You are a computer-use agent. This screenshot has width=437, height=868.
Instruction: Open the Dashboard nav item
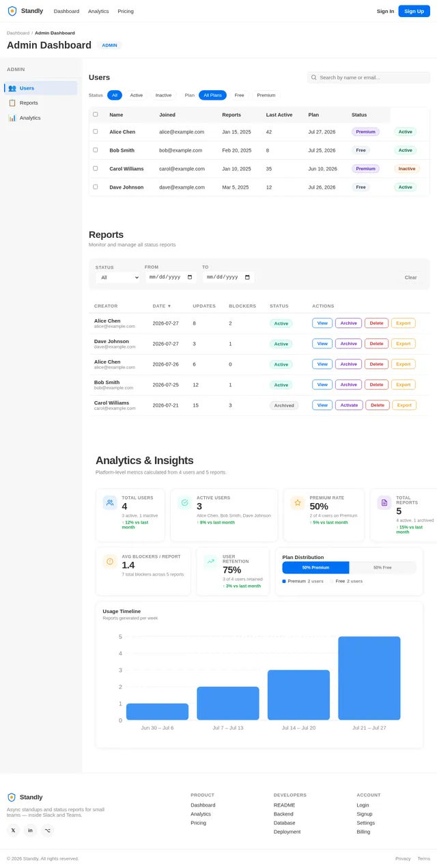pos(66,11)
